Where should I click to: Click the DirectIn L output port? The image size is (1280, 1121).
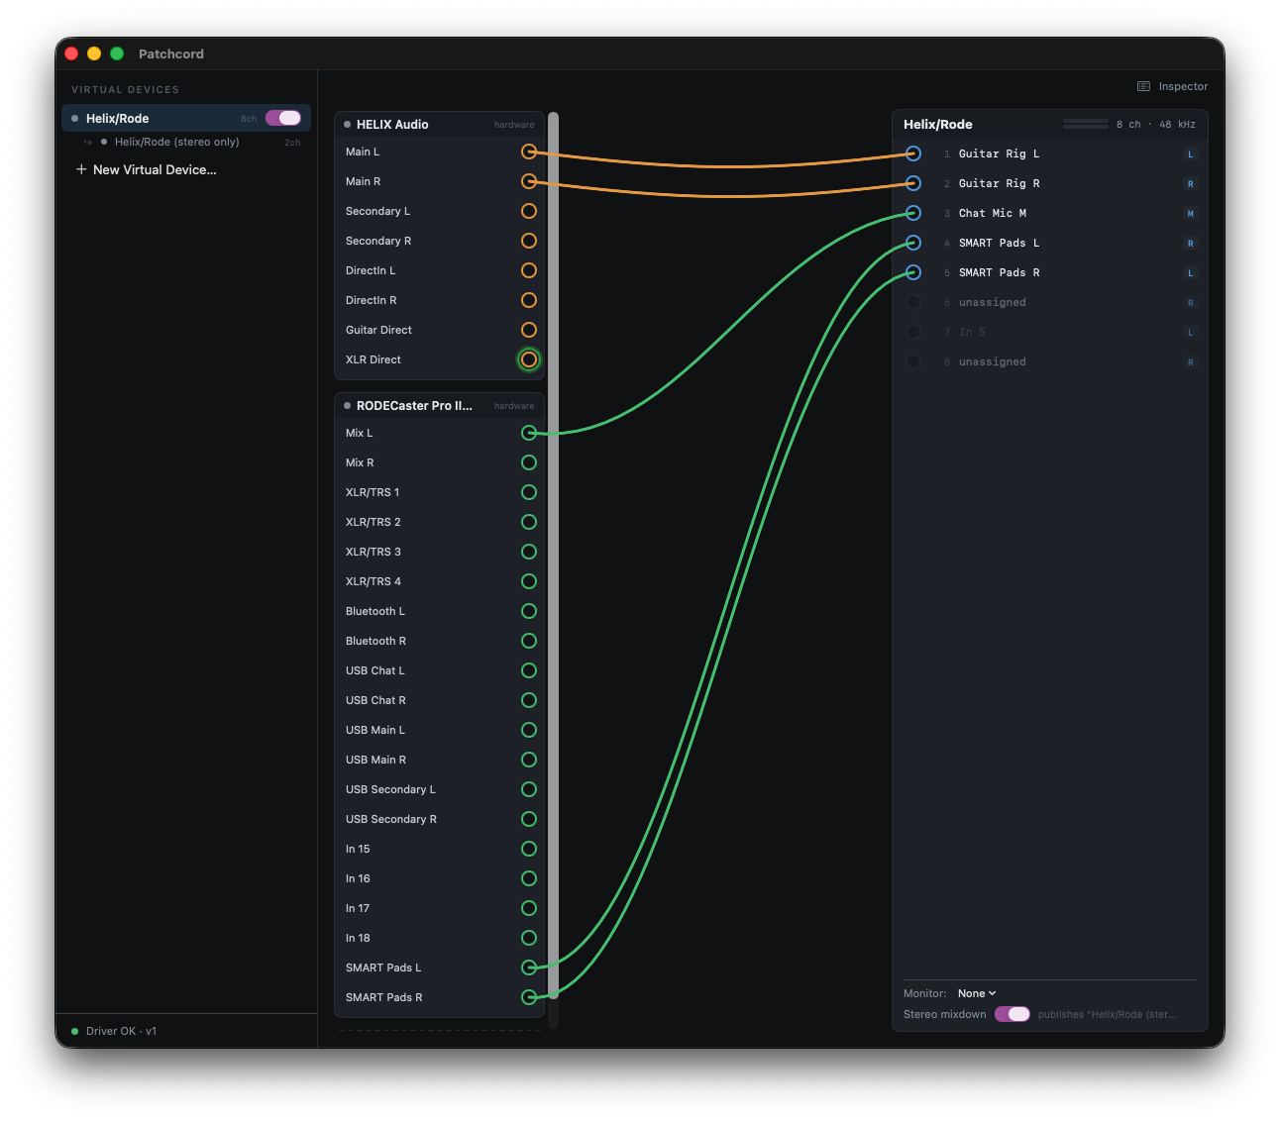[529, 270]
